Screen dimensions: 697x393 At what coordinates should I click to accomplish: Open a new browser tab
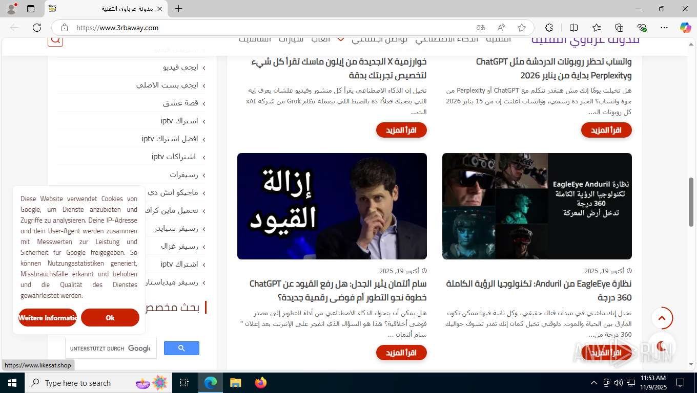[x=178, y=9]
